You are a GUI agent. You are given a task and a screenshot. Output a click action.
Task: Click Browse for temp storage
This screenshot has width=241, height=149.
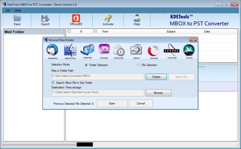click(159, 93)
